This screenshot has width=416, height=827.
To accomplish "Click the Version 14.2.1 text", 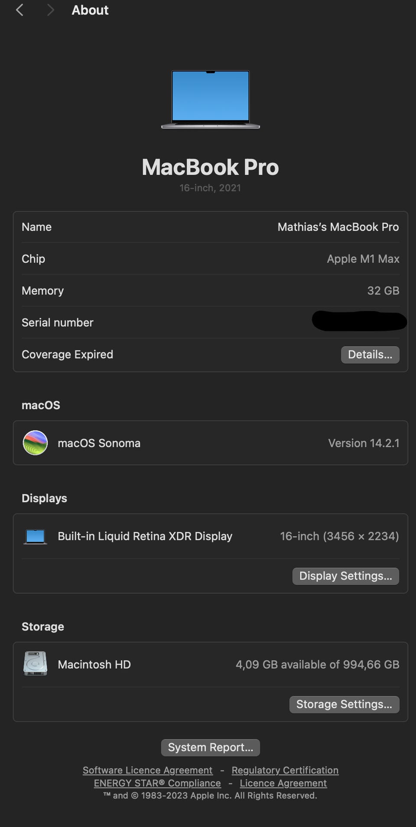I will click(x=364, y=443).
